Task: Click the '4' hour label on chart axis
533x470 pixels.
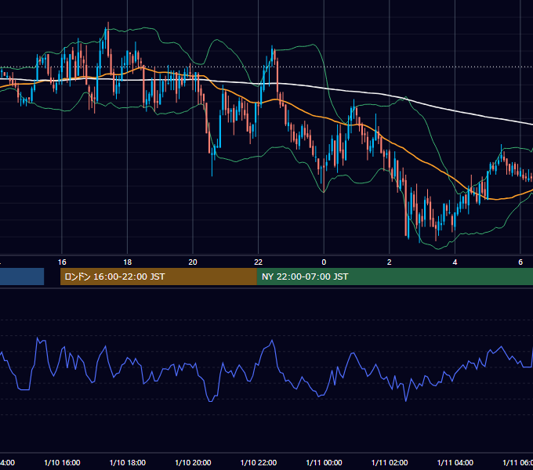Action: point(455,262)
